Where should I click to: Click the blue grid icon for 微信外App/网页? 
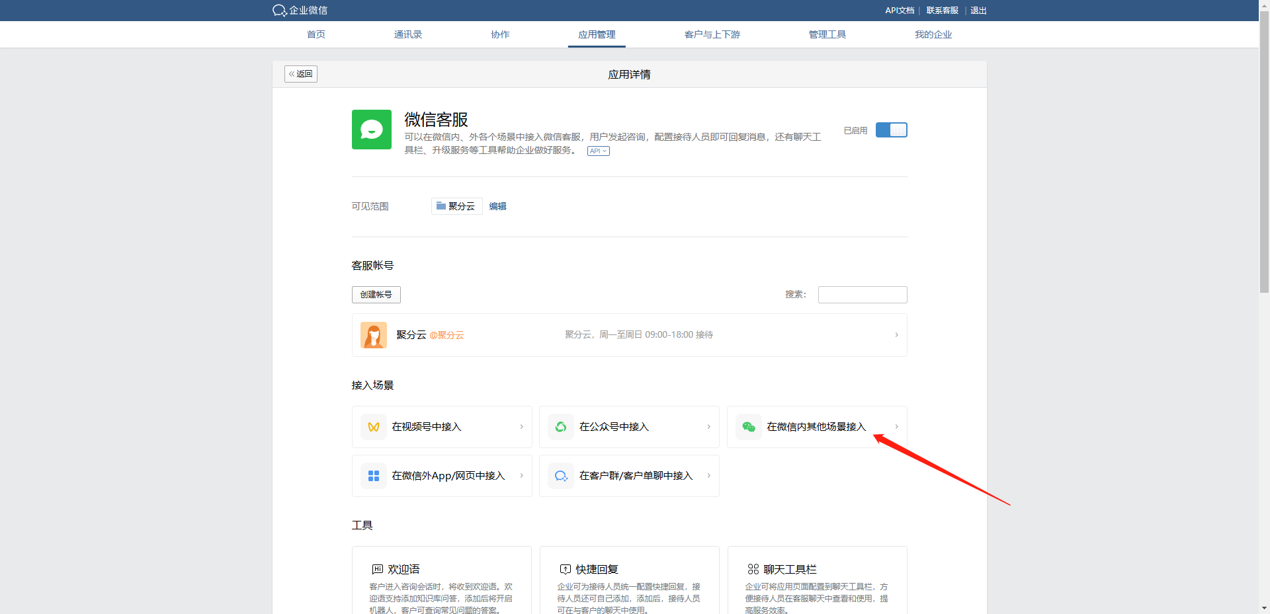click(x=374, y=476)
